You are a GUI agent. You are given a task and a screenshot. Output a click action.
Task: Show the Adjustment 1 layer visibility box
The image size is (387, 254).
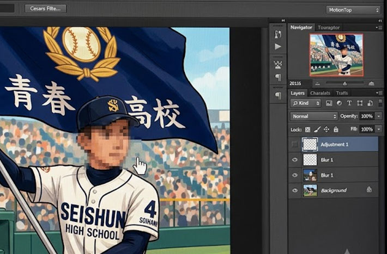[295, 144]
